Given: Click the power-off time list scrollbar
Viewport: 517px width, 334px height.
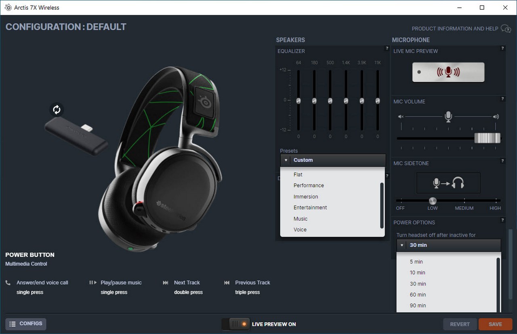Looking at the screenshot, I should click(x=498, y=285).
